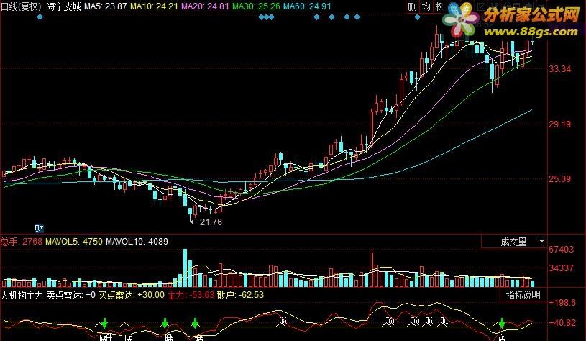The height and width of the screenshot is (341, 586).
Task: Click the MAVOL5: 4750 legend
Action: 74,242
